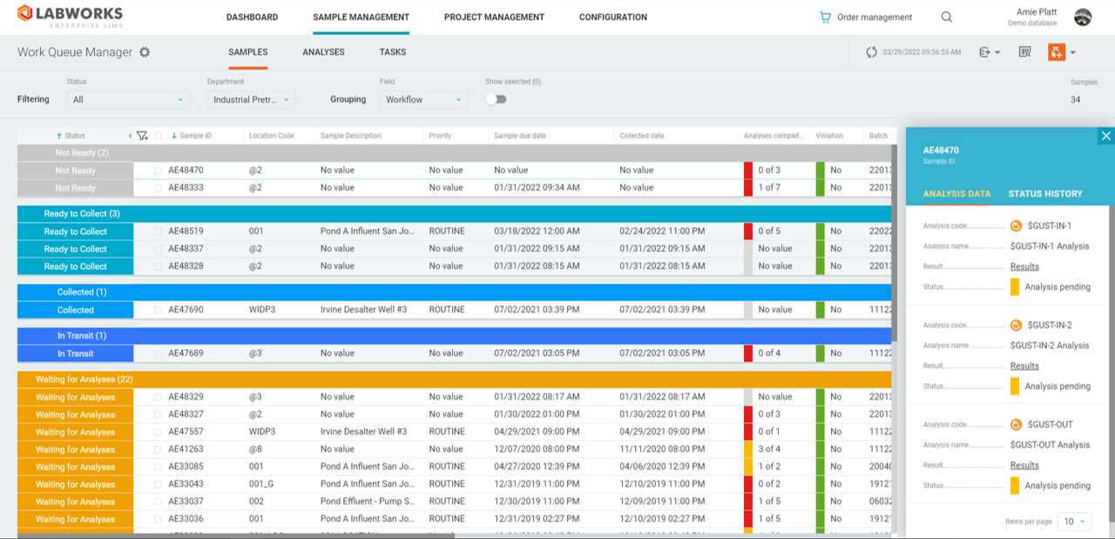The image size is (1115, 539).
Task: Click the database export icon
Action: pos(985,52)
